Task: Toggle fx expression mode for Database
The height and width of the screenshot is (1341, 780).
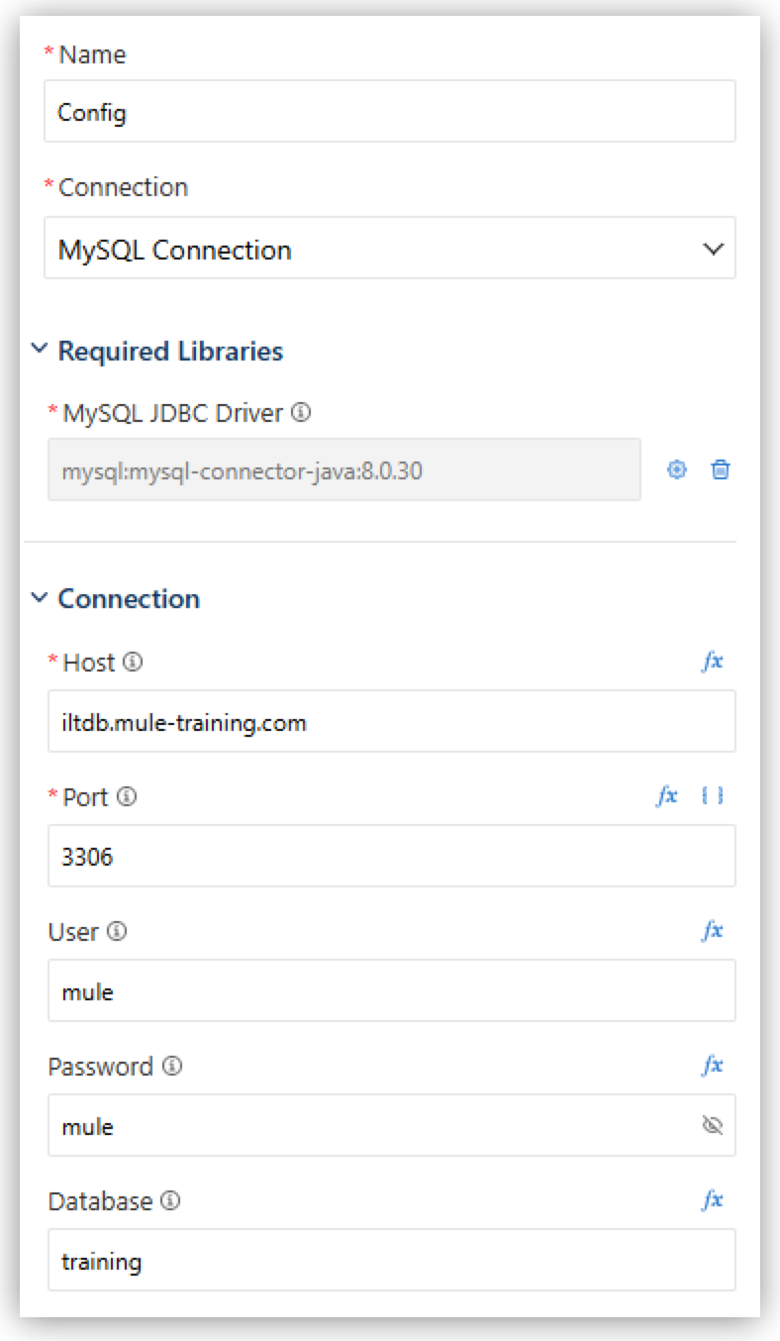Action: click(x=713, y=1200)
